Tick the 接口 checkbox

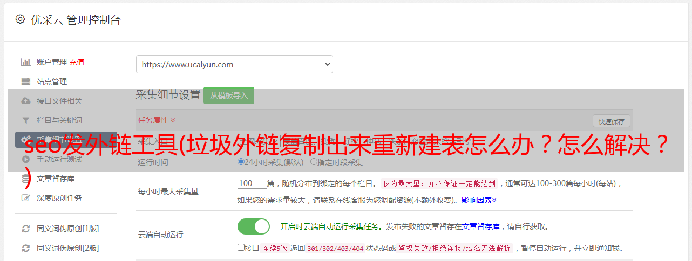point(241,248)
